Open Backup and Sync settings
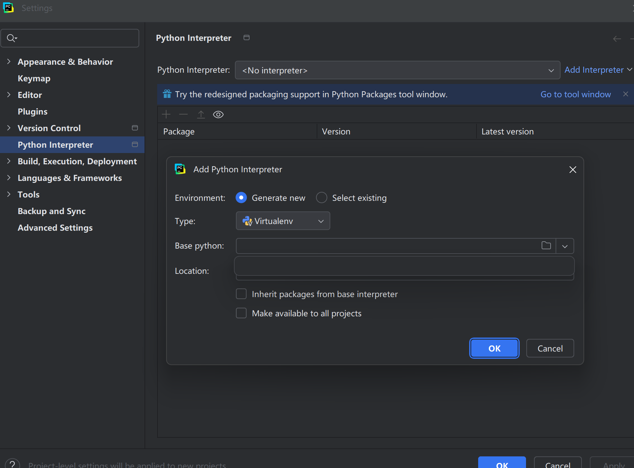The width and height of the screenshot is (634, 468). 52,211
